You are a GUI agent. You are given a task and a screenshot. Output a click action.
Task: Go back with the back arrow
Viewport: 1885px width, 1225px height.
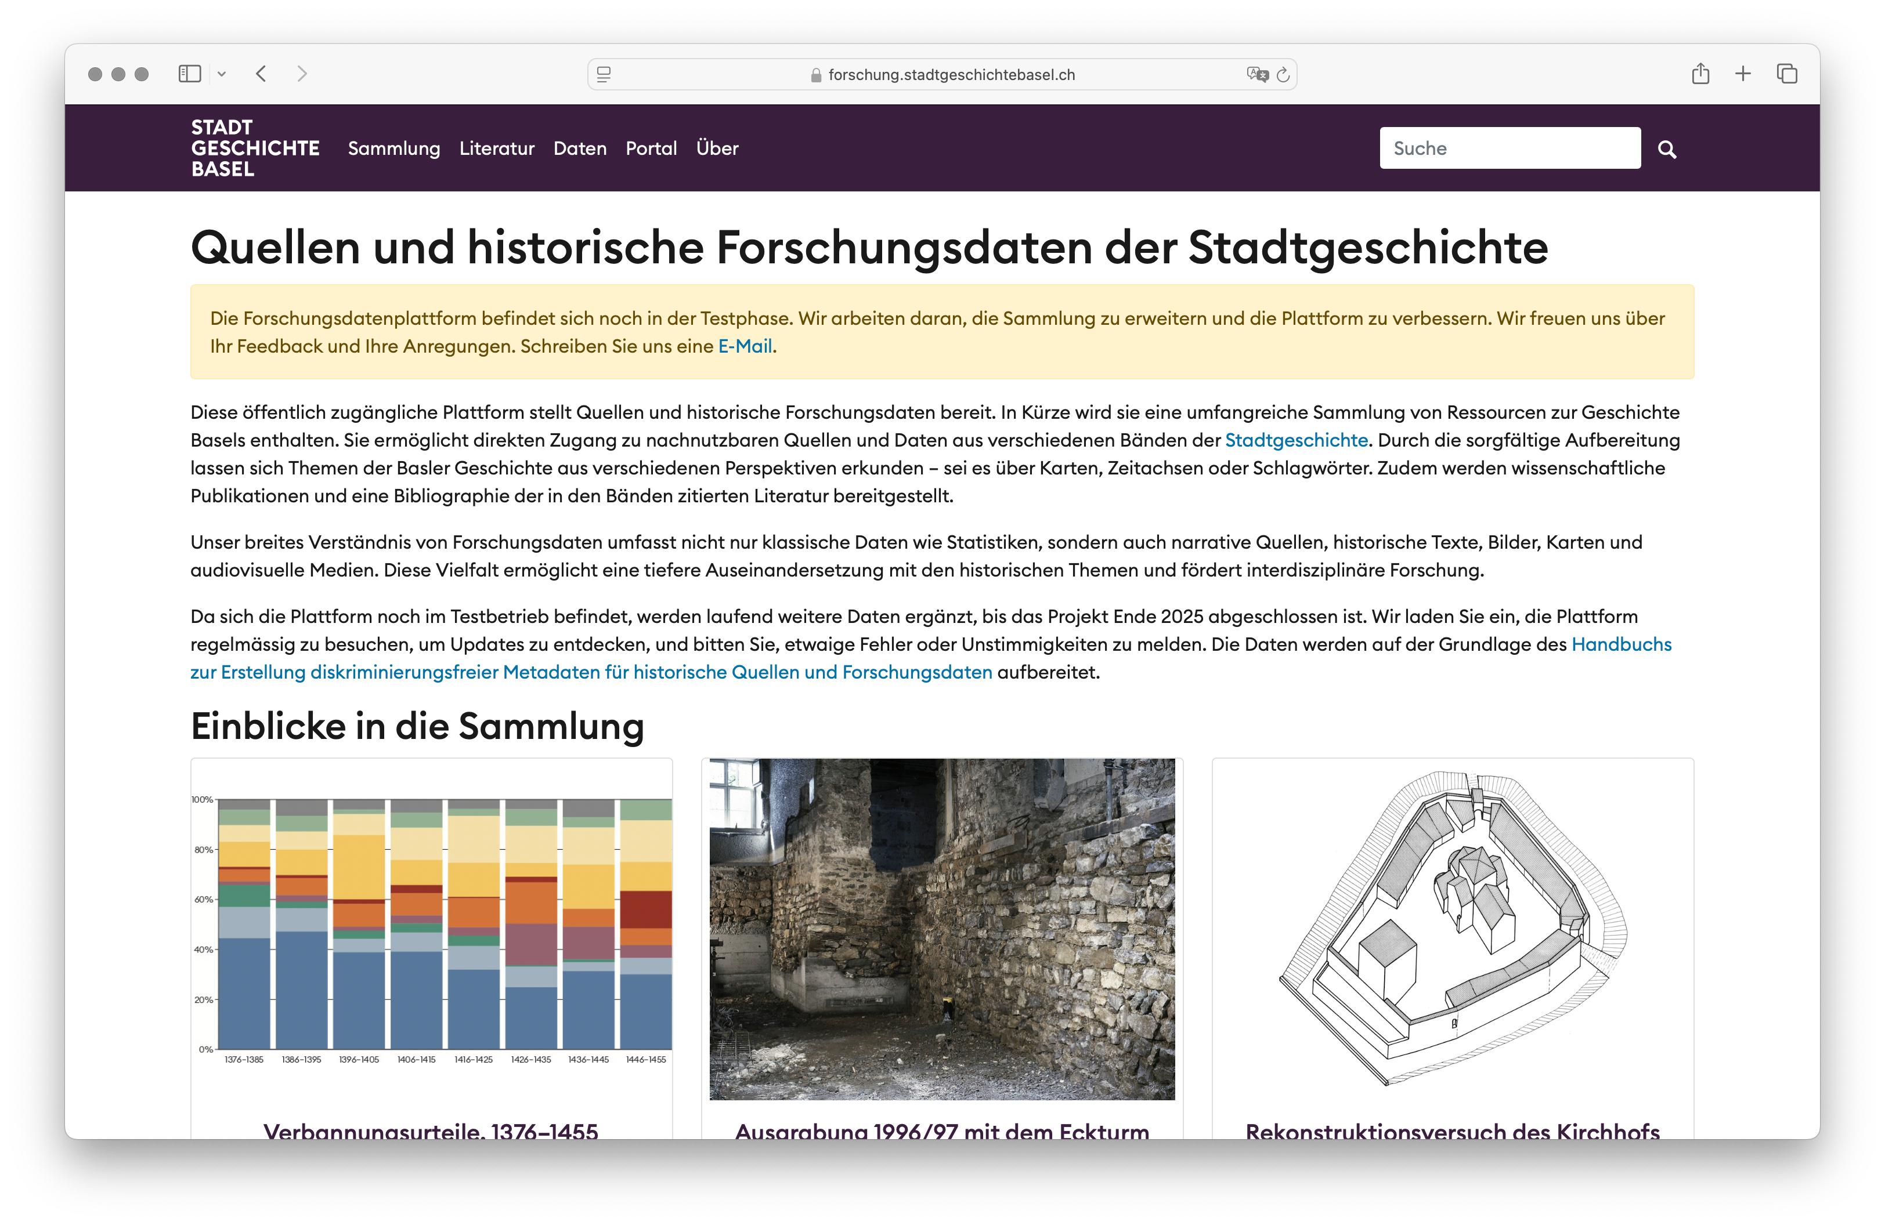point(261,74)
